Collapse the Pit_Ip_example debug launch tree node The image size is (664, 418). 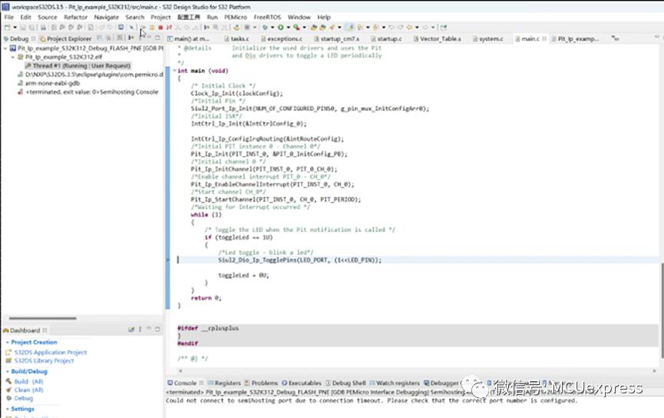pyautogui.click(x=6, y=48)
